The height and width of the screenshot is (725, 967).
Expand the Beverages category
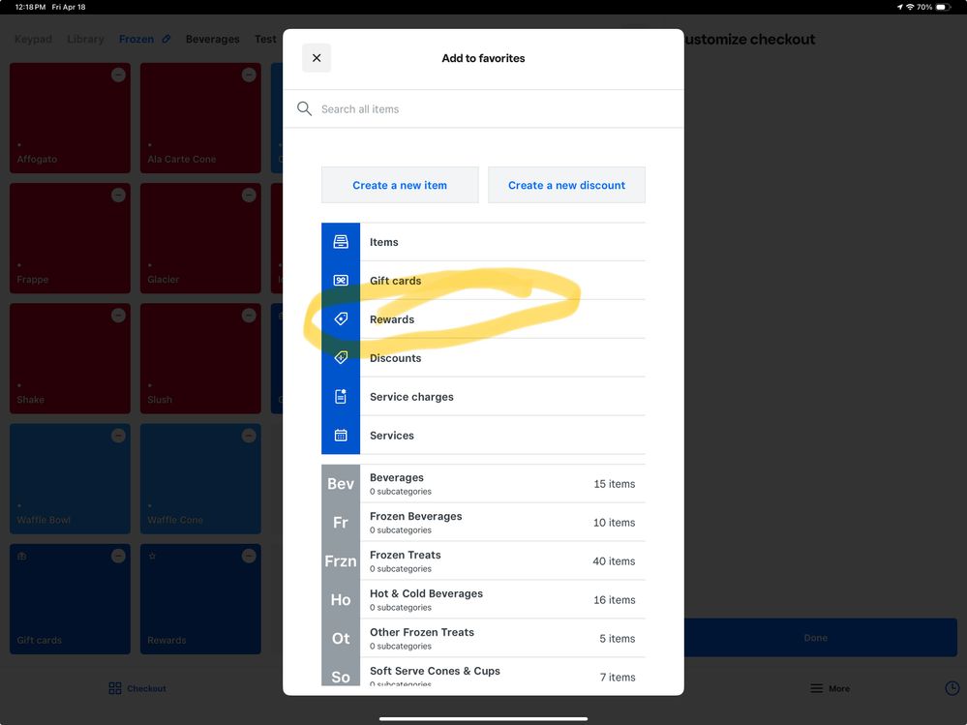[x=484, y=484]
